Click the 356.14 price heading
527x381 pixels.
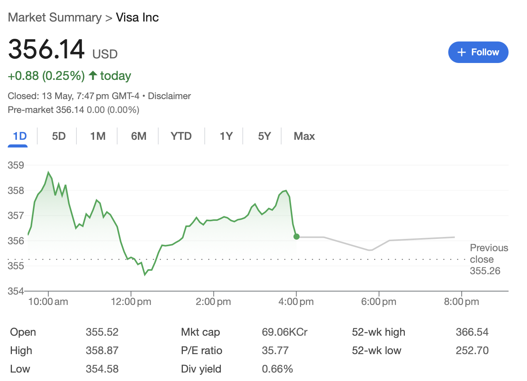tap(46, 49)
